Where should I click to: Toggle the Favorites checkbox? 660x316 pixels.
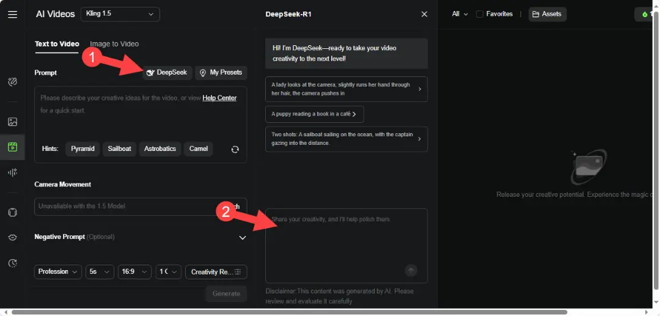click(x=480, y=14)
